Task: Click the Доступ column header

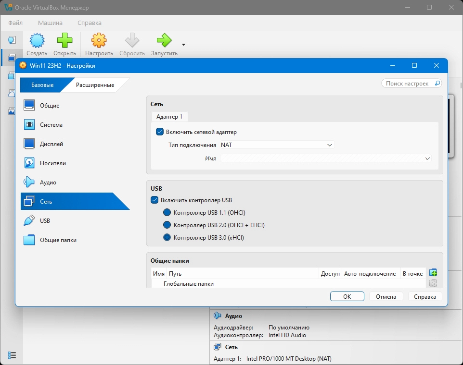Action: [330, 274]
